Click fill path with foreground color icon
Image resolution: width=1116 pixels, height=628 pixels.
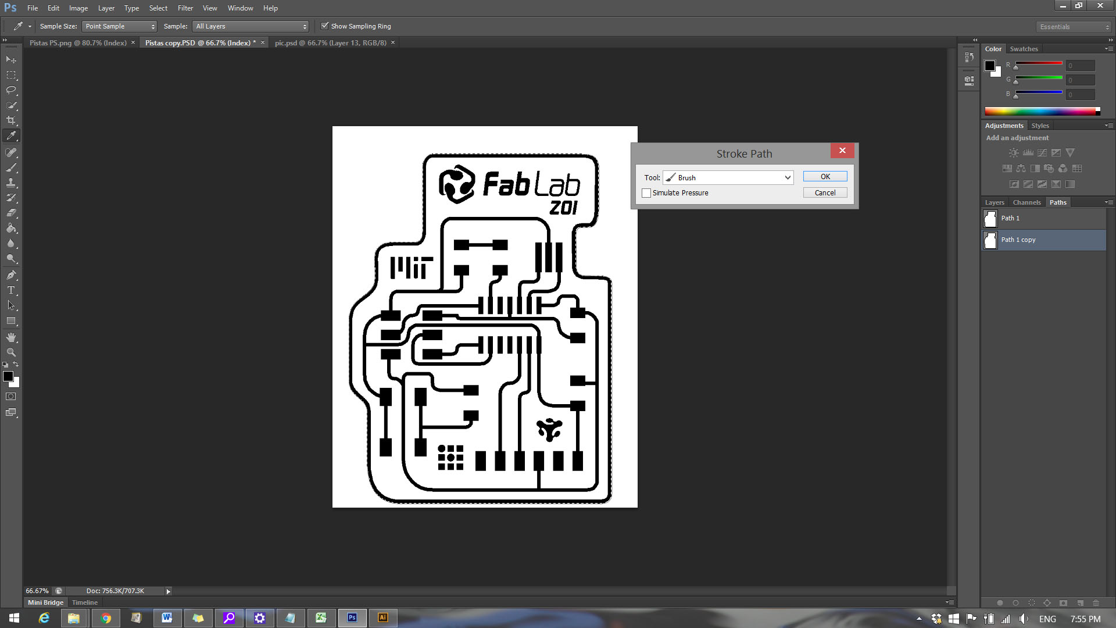tap(1000, 603)
